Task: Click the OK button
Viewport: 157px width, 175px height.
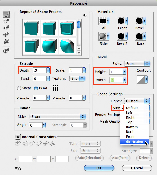Action: point(99,168)
